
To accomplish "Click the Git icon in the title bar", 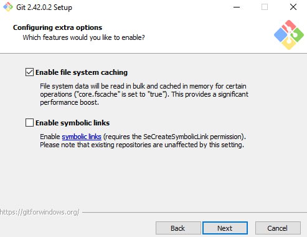I will (x=8, y=7).
